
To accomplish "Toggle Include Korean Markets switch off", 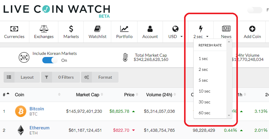I will coord(50,60).
